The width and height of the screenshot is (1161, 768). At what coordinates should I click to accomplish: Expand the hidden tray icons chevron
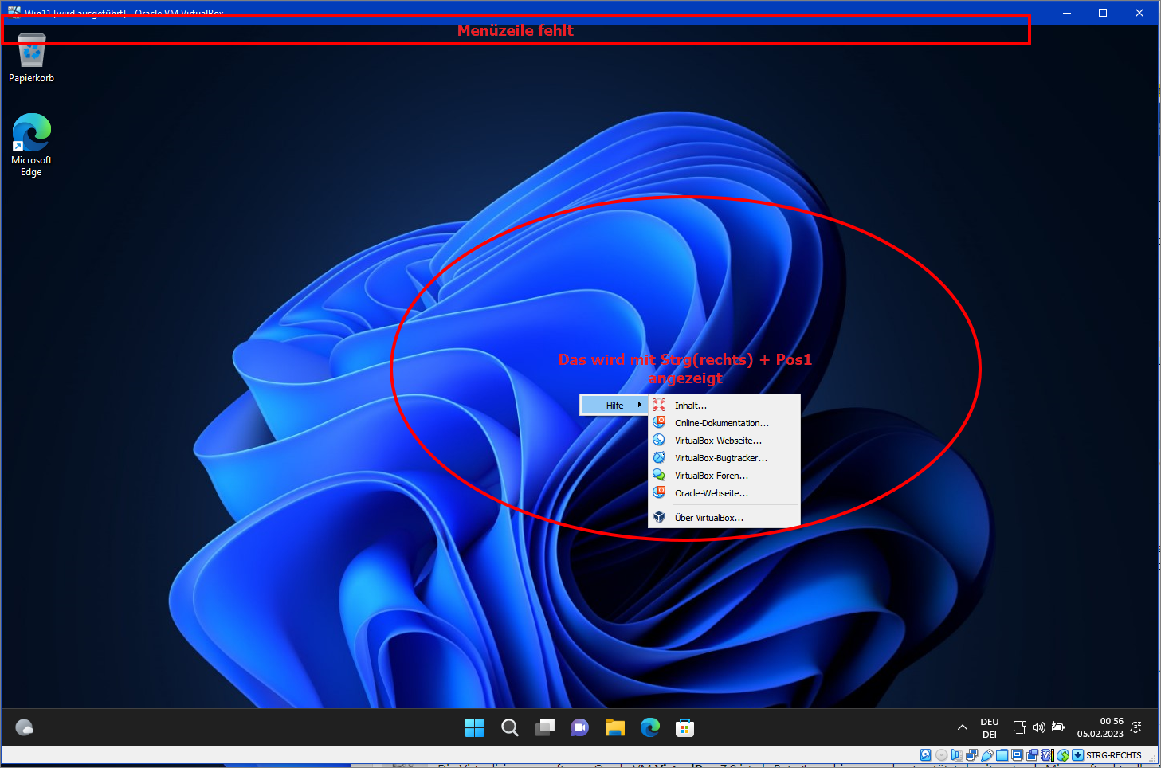pyautogui.click(x=963, y=727)
